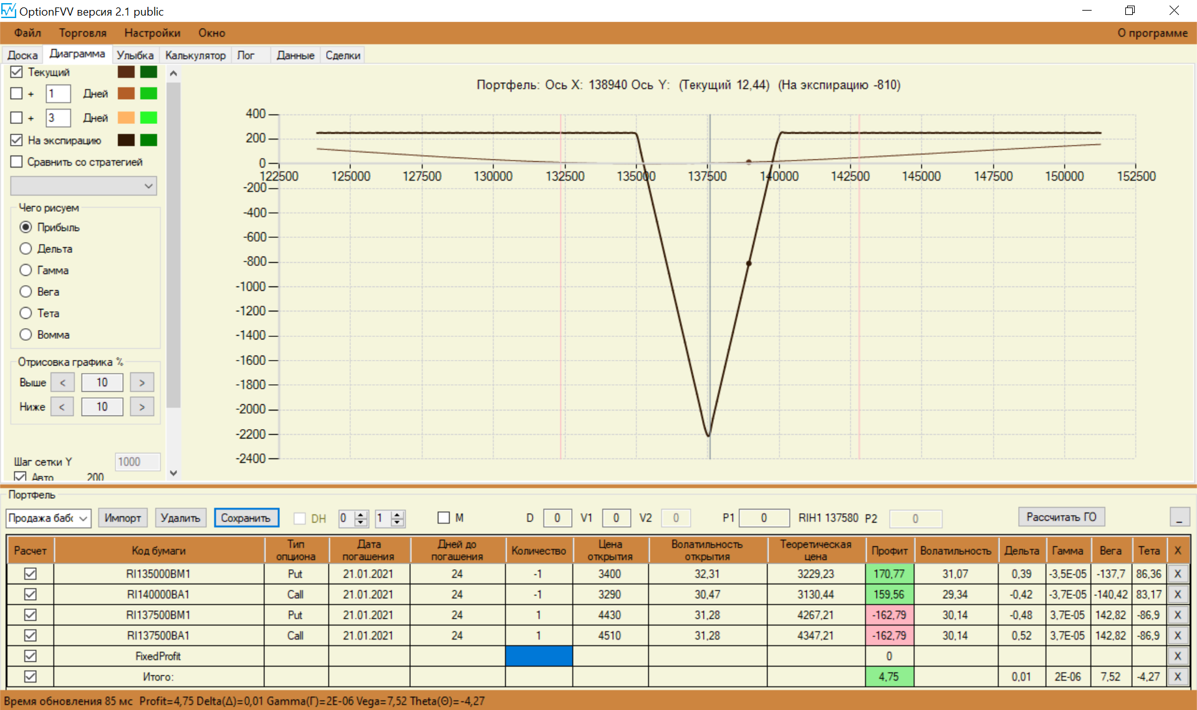Click the decrease arrow next to Ниже
This screenshot has height=710, width=1197.
point(62,407)
